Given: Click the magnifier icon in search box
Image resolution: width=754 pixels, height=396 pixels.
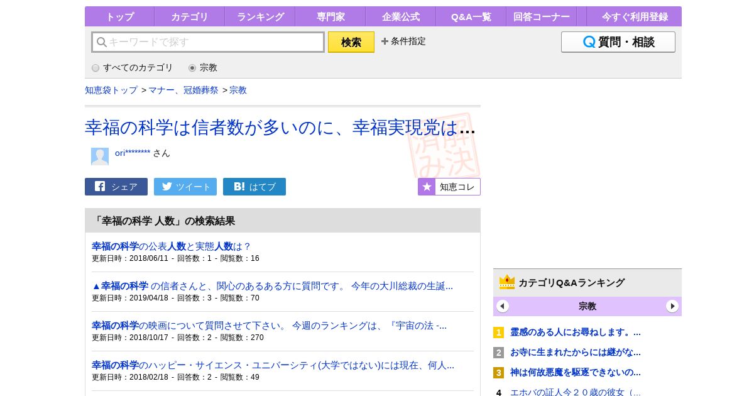Looking at the screenshot, I should coord(101,42).
